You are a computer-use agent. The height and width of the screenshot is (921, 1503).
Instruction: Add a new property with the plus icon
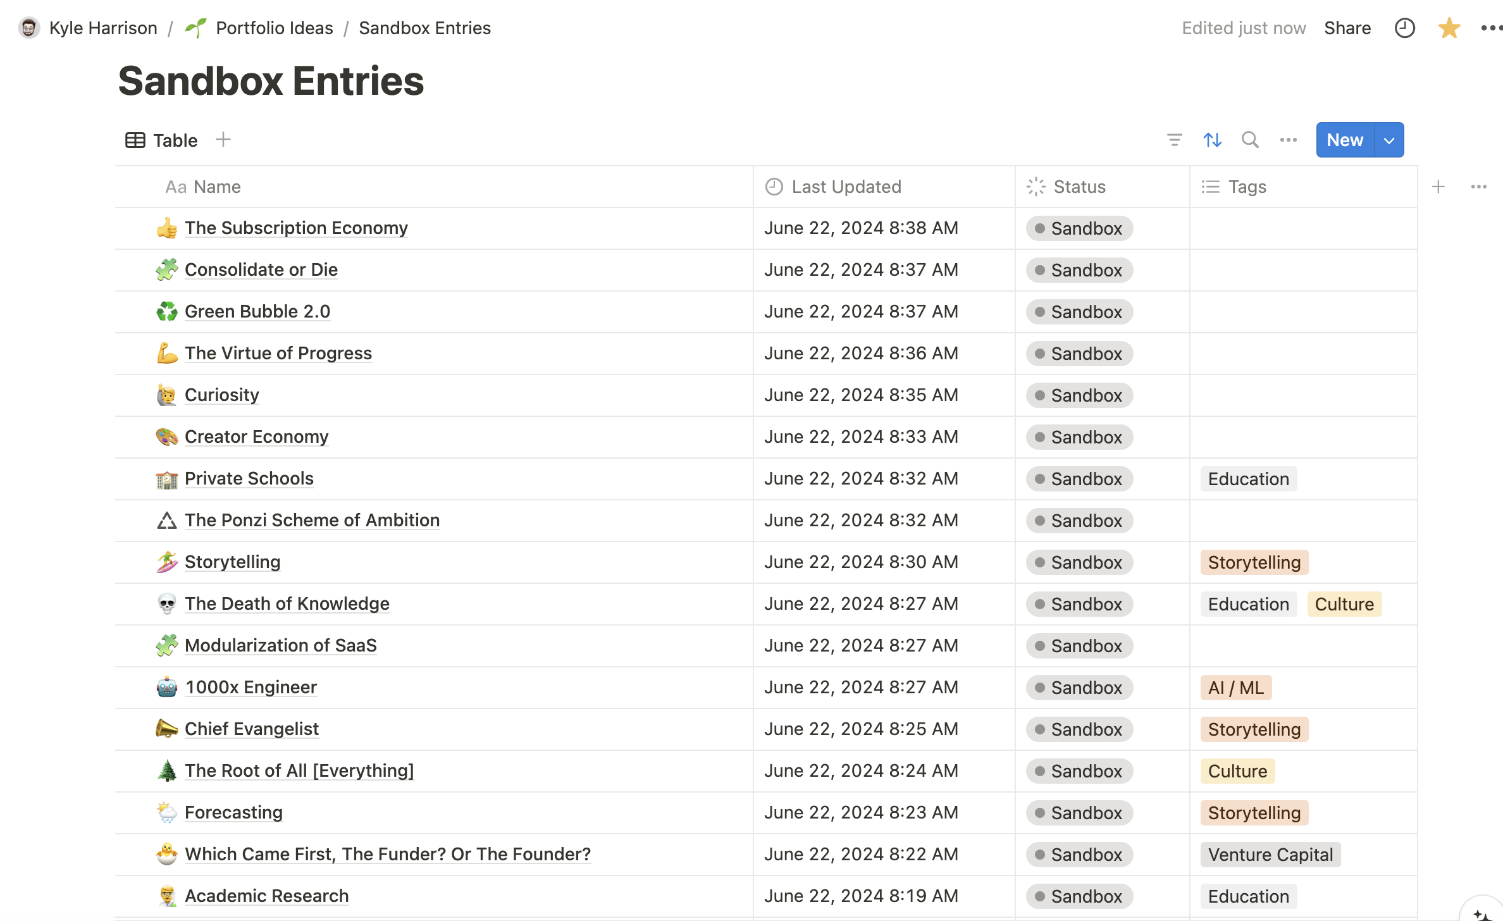coord(1438,187)
